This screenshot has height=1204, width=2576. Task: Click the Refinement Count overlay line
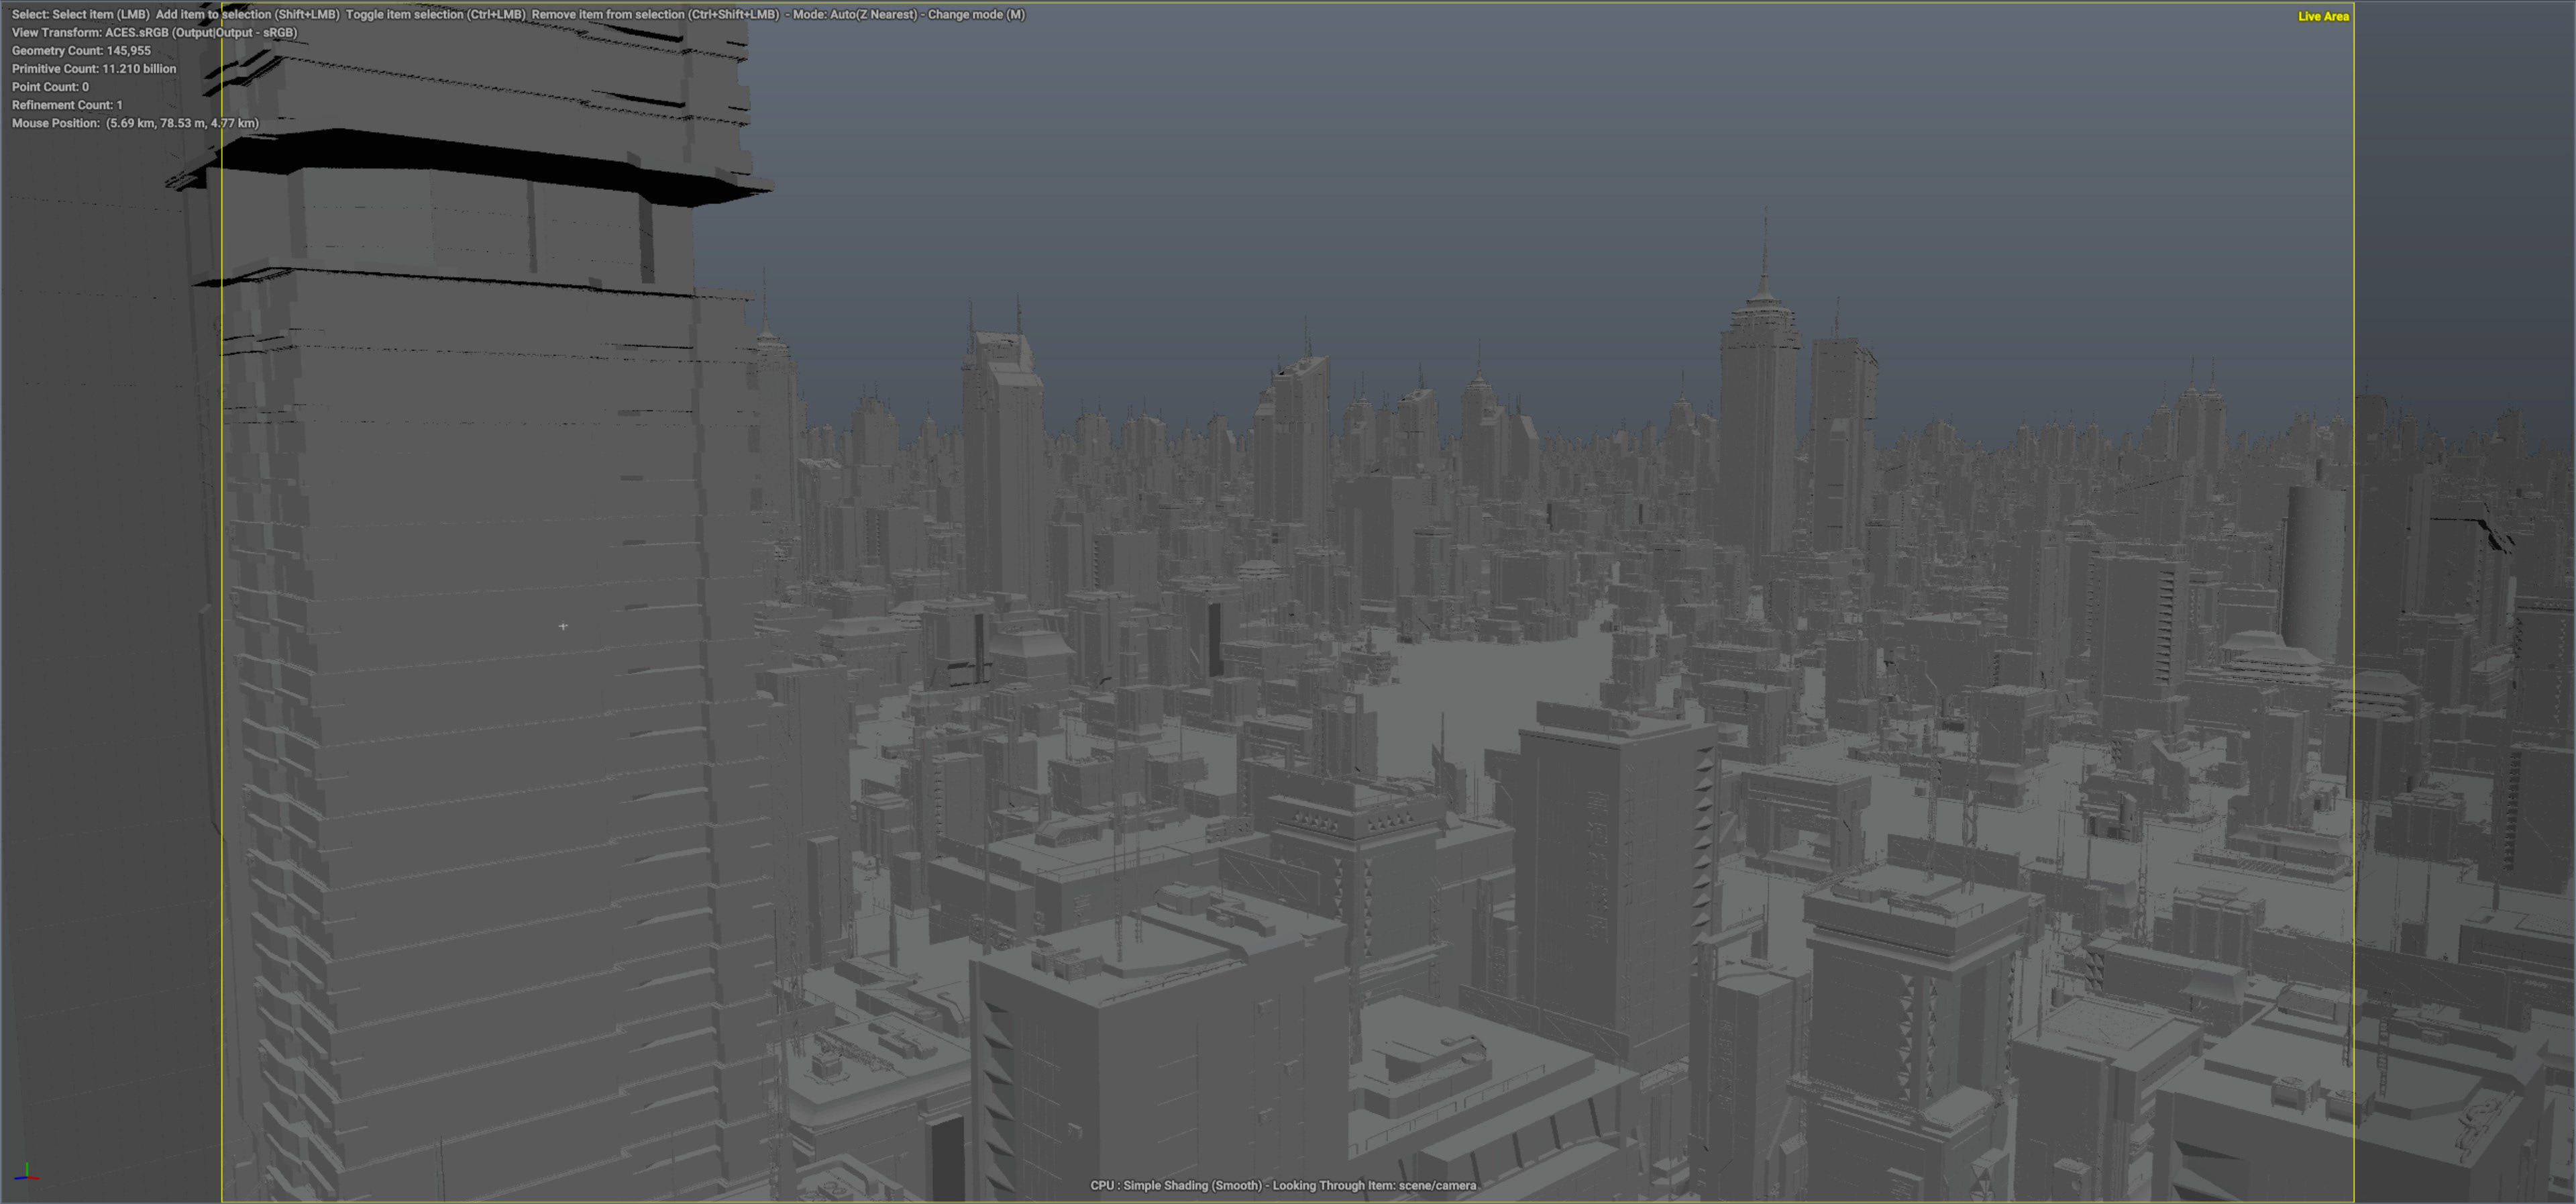[67, 104]
